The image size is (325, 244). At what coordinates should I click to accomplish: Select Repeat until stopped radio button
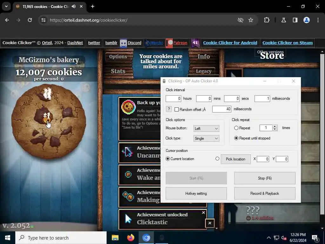point(236,138)
